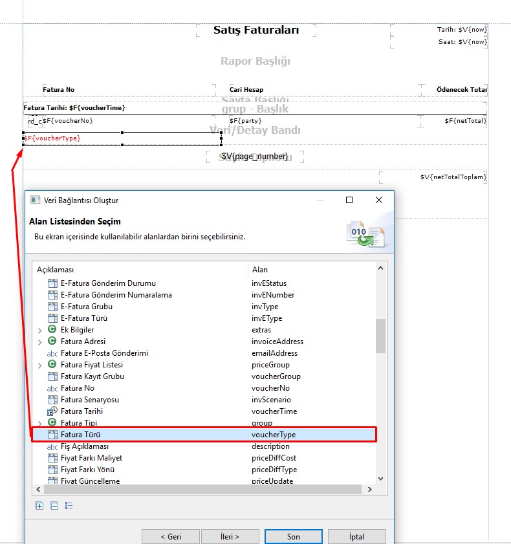Select the Fatura Türü row
511x544 pixels.
coord(204,435)
